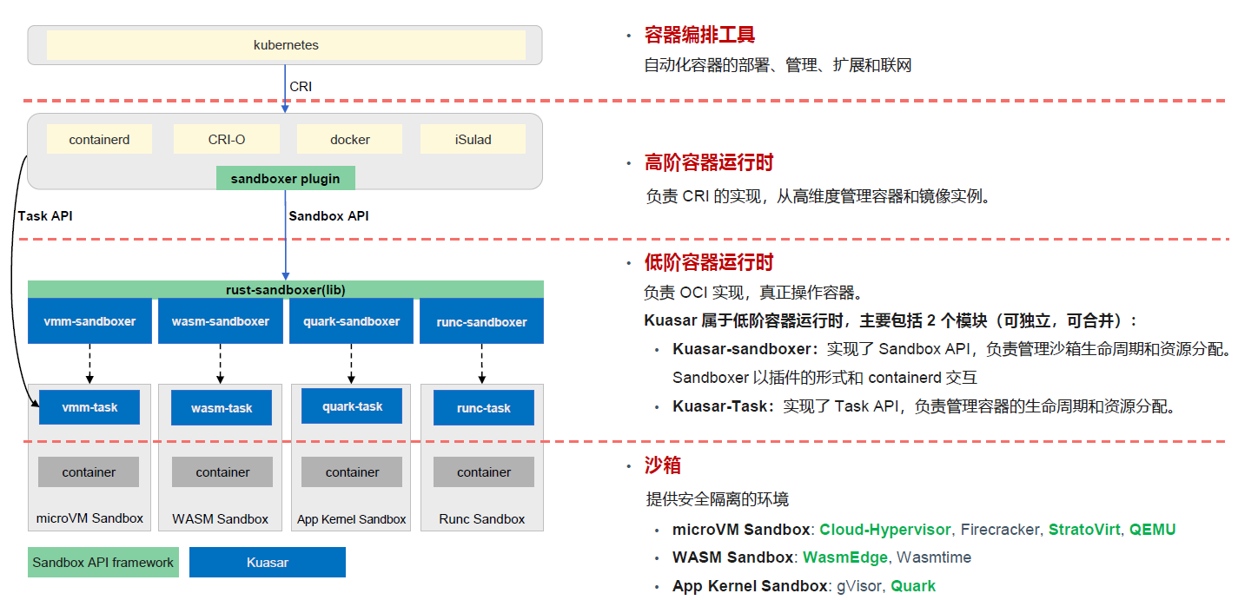
Task: Click the 提供安全隔离的环境 line
Action: 718,499
